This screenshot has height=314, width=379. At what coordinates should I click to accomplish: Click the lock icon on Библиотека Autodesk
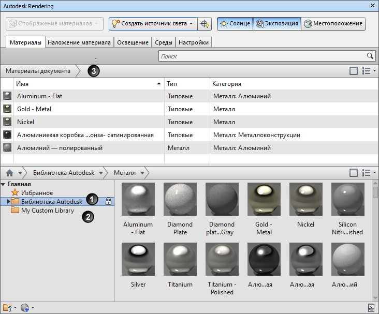pyautogui.click(x=109, y=201)
